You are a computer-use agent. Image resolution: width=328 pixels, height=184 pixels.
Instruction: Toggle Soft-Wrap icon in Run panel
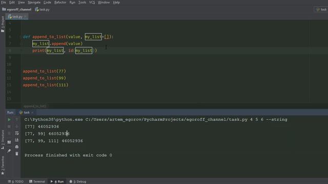tap(17, 133)
